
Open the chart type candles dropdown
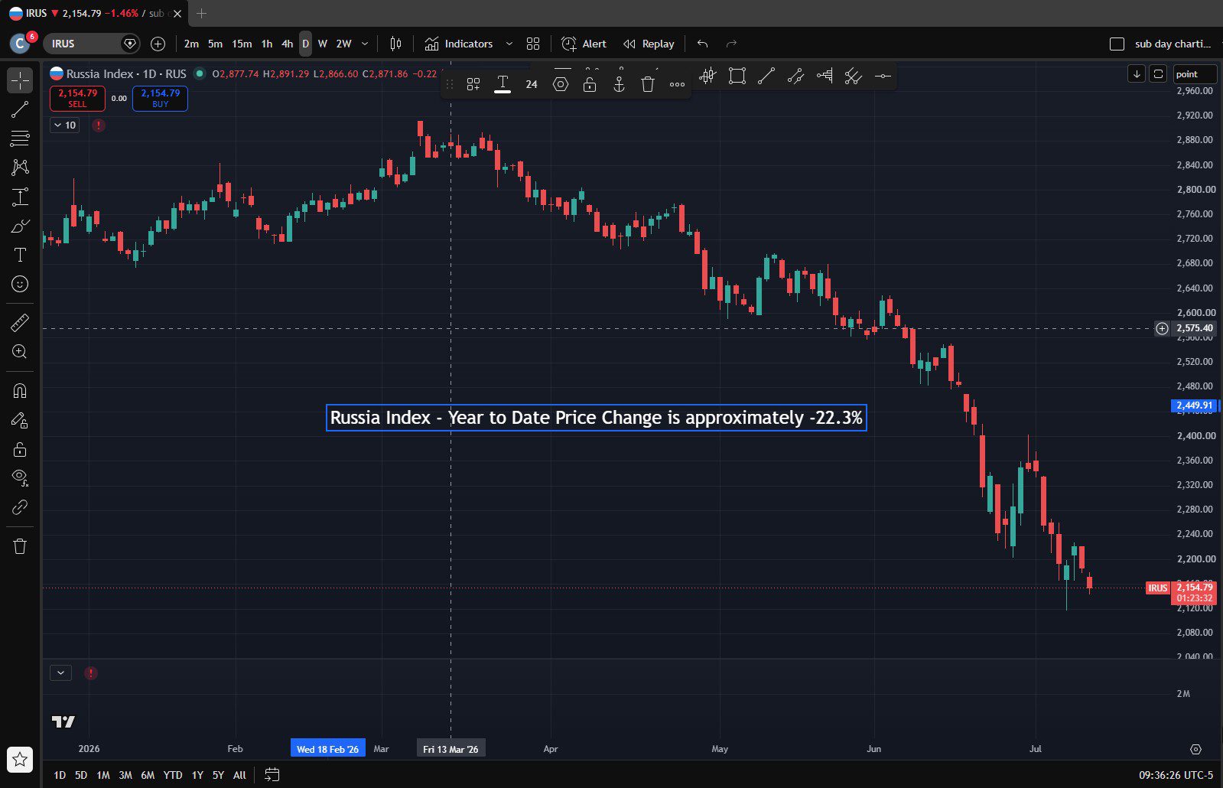click(395, 44)
